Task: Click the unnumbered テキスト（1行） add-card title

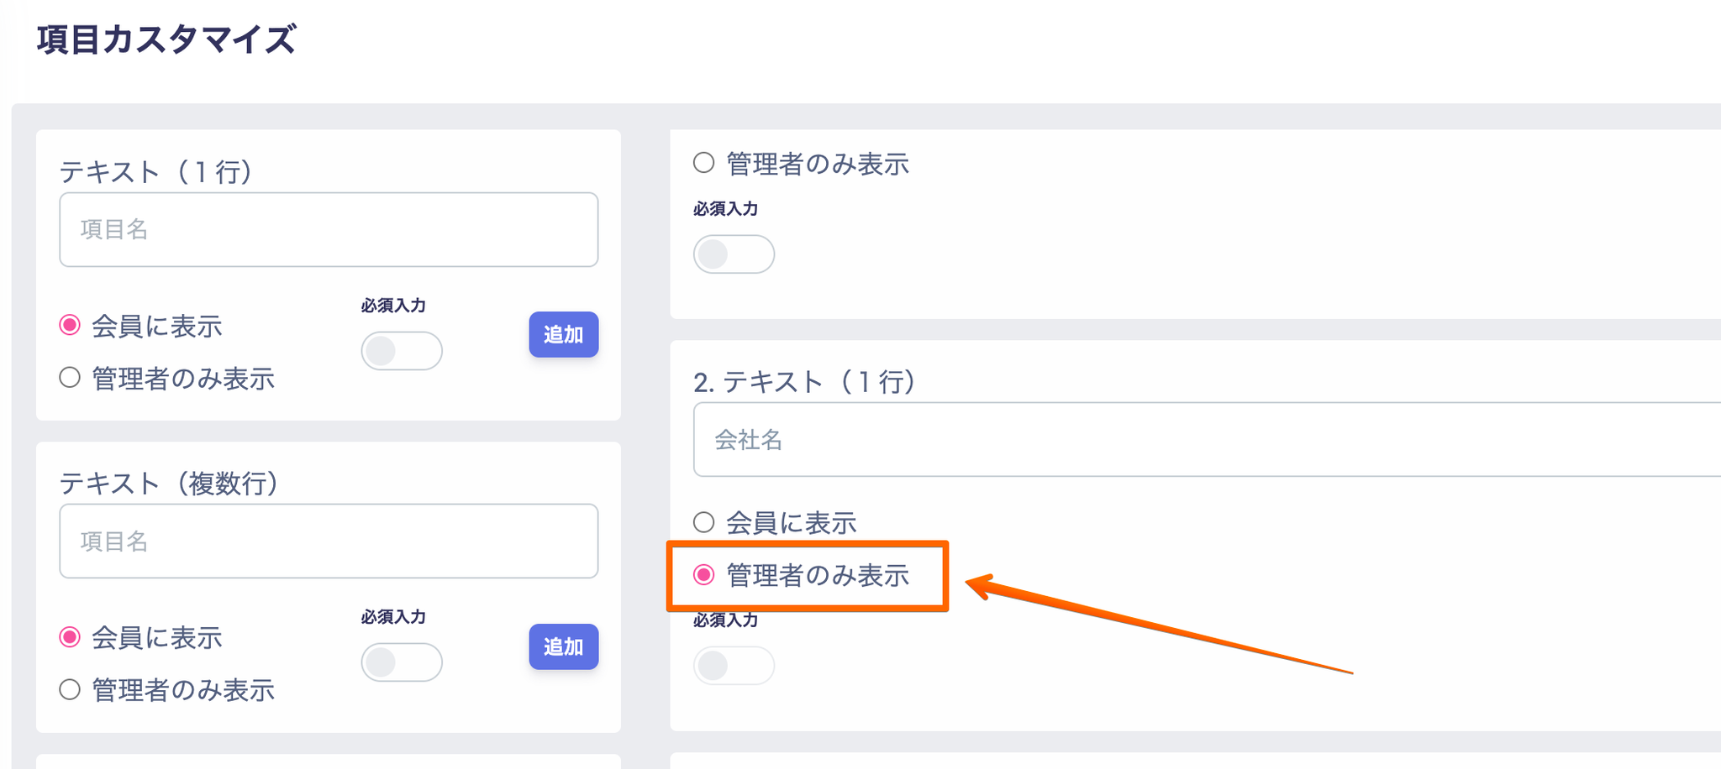Action: tap(155, 172)
